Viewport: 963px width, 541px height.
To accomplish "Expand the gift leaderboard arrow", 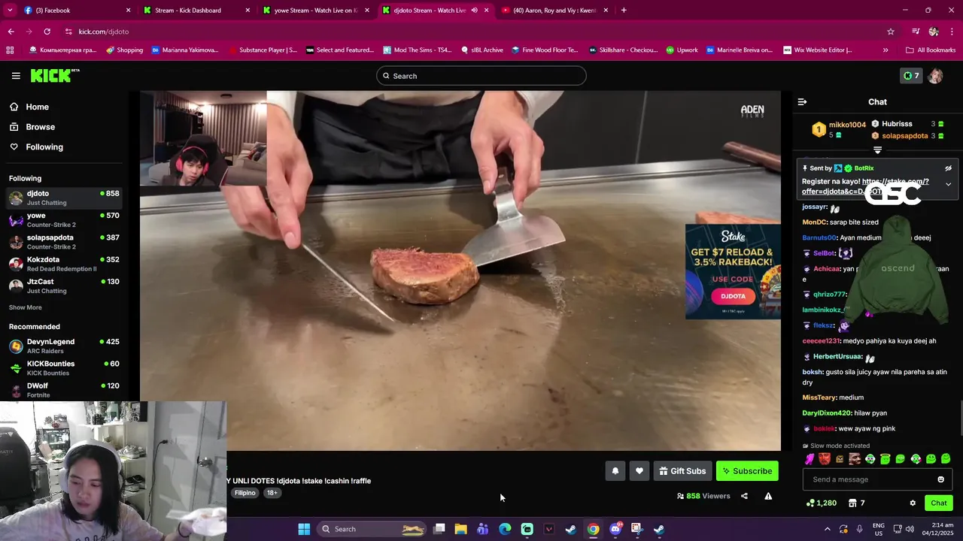I will [877, 150].
